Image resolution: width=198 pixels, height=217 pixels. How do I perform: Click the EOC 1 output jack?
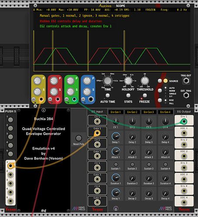tap(184, 133)
